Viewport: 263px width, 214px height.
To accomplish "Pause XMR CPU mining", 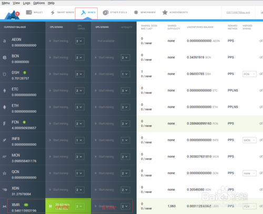I will [50, 206].
